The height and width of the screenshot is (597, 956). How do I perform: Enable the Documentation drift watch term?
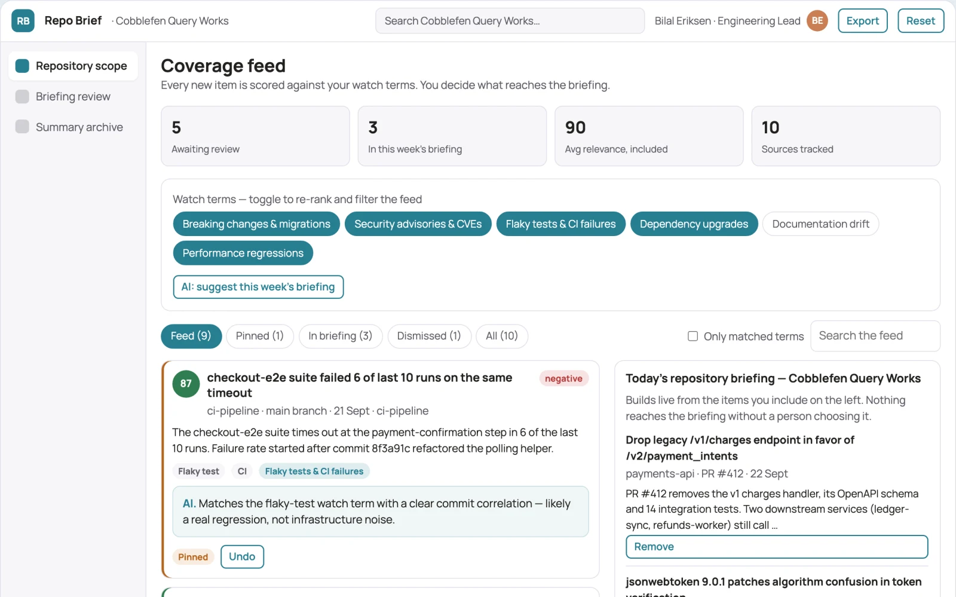point(820,224)
